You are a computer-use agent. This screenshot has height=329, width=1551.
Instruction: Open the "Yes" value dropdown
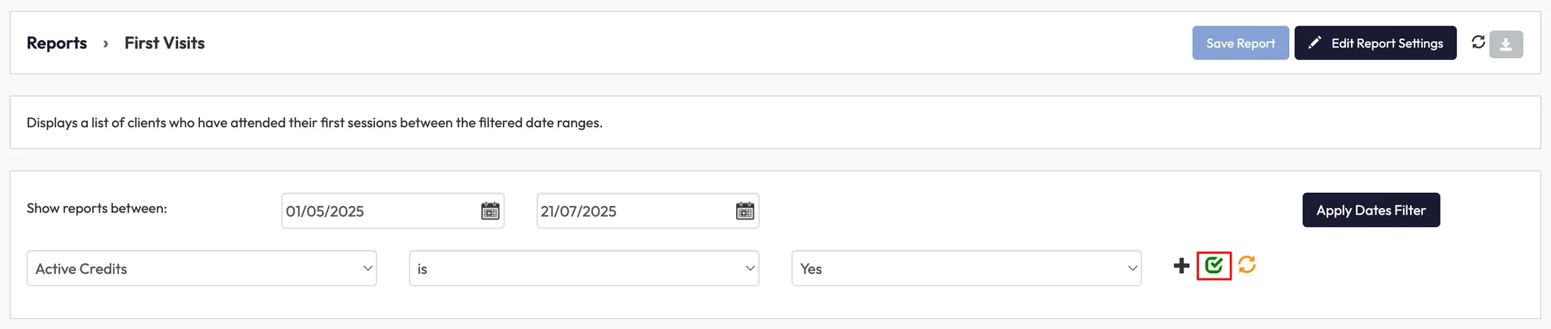966,268
